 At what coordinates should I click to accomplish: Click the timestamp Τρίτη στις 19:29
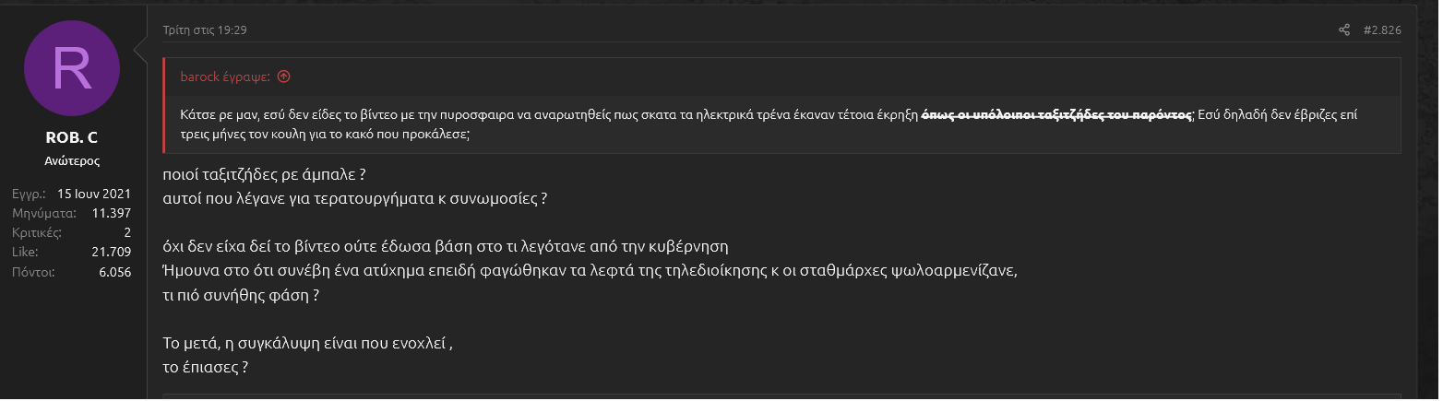[205, 30]
